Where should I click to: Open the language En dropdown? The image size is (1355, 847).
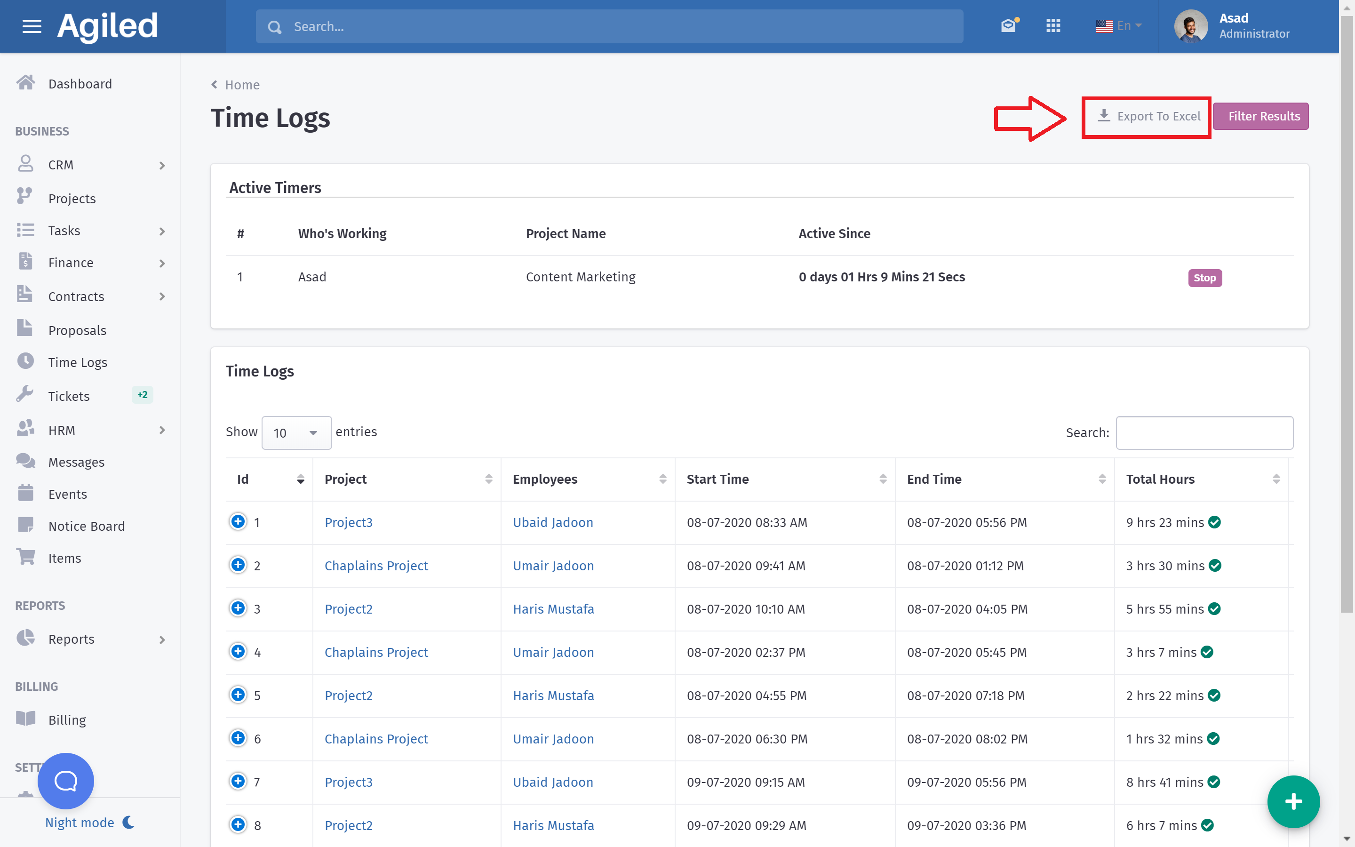(x=1119, y=26)
